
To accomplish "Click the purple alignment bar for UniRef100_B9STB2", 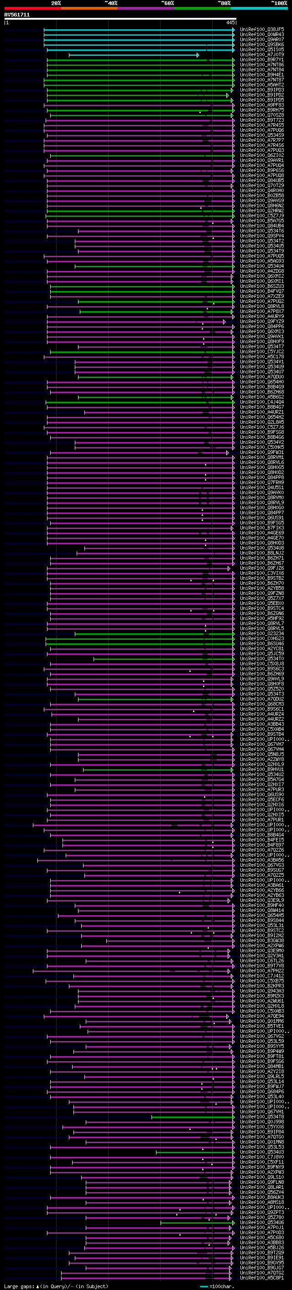I will (x=141, y=578).
